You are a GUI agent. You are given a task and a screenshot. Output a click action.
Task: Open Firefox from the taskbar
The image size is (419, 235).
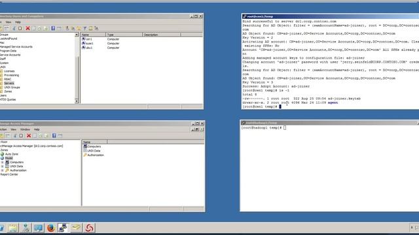tap(51, 228)
